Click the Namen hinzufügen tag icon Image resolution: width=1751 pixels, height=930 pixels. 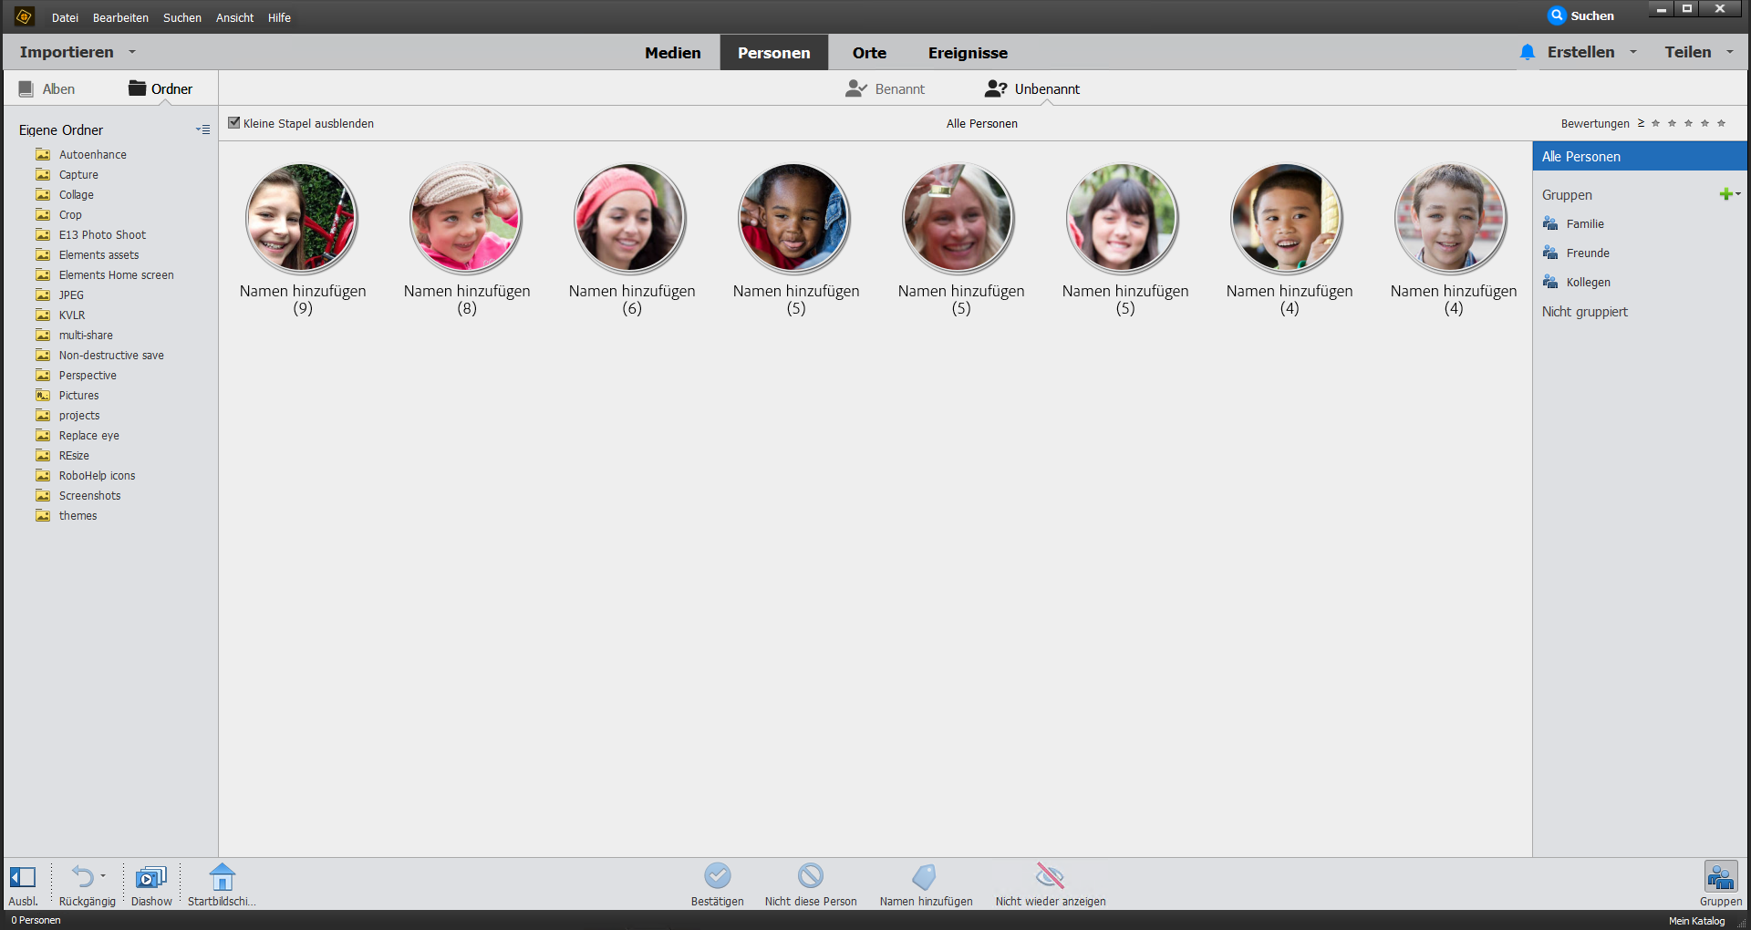coord(925,876)
